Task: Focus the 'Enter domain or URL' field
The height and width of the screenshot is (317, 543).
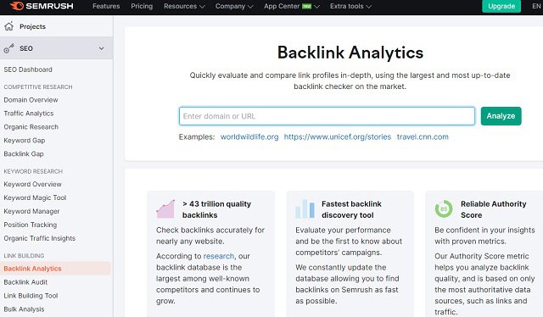Action: [x=327, y=116]
